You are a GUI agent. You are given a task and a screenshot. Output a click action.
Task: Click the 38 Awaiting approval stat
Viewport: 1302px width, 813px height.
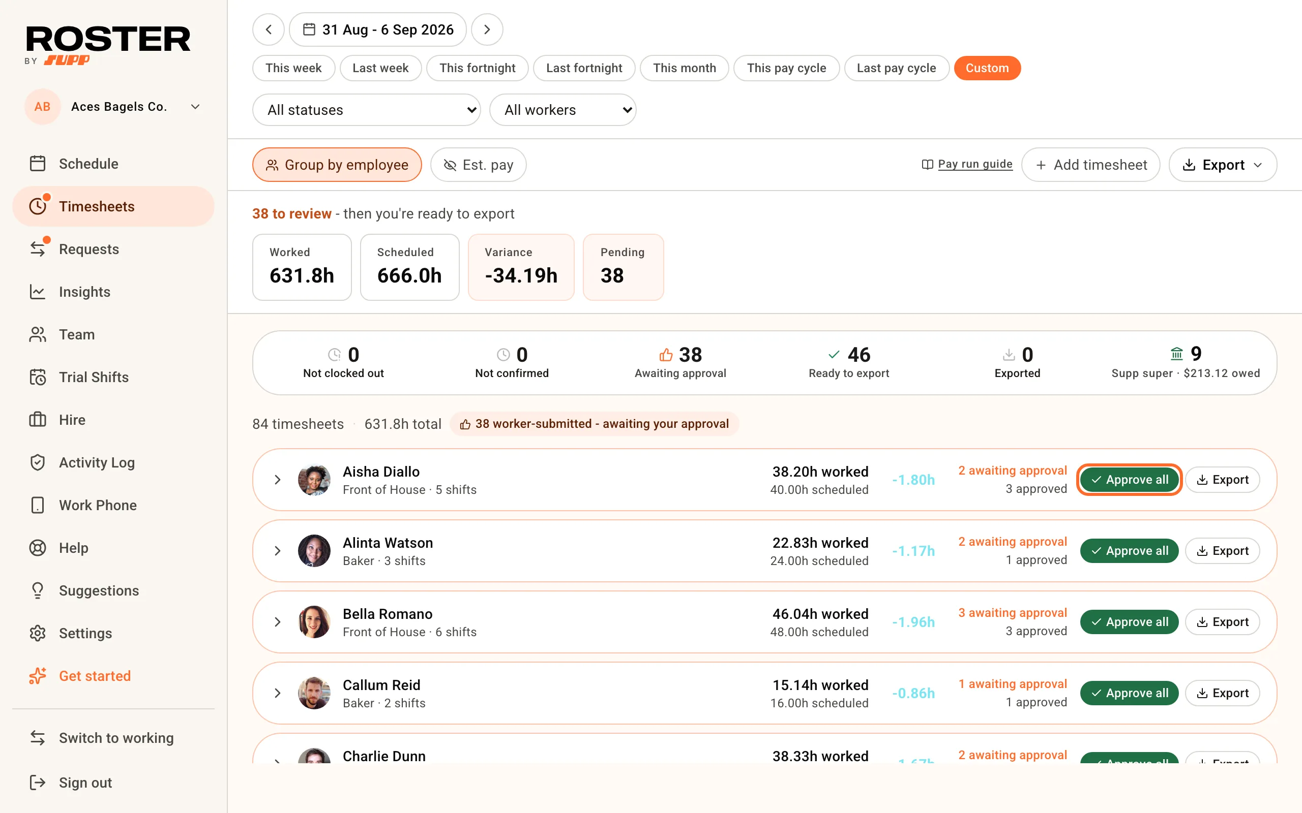[x=680, y=362]
